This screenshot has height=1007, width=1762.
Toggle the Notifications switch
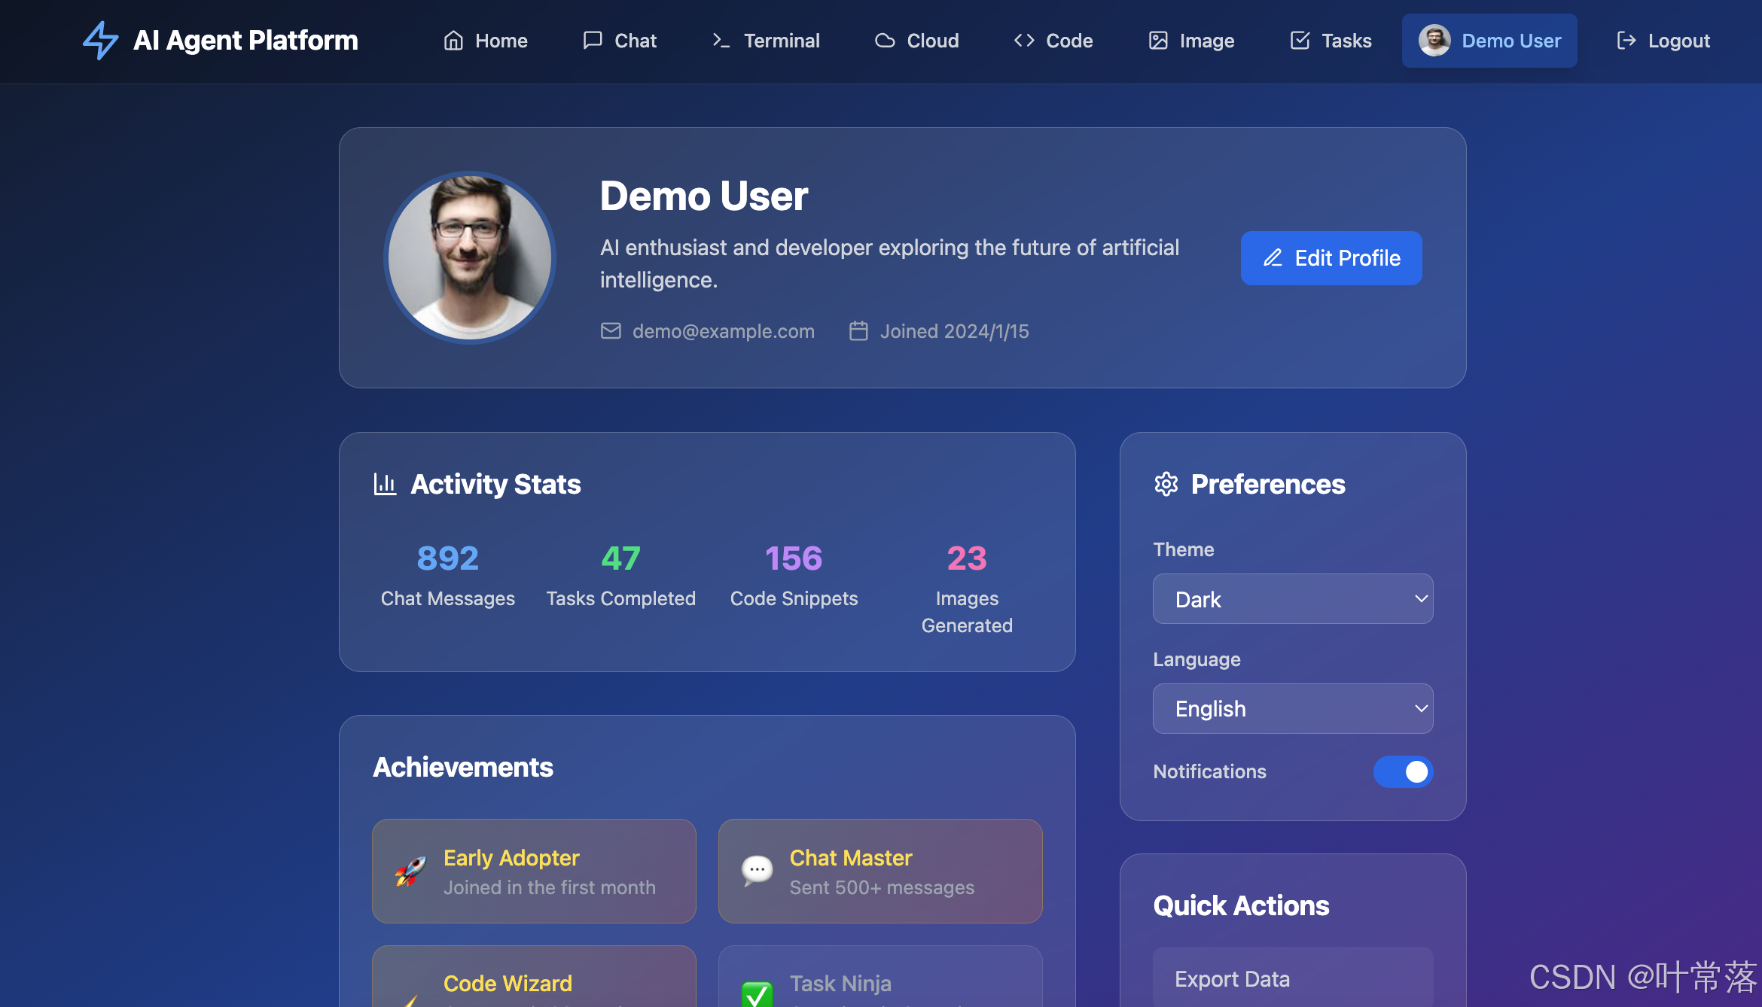pos(1403,771)
